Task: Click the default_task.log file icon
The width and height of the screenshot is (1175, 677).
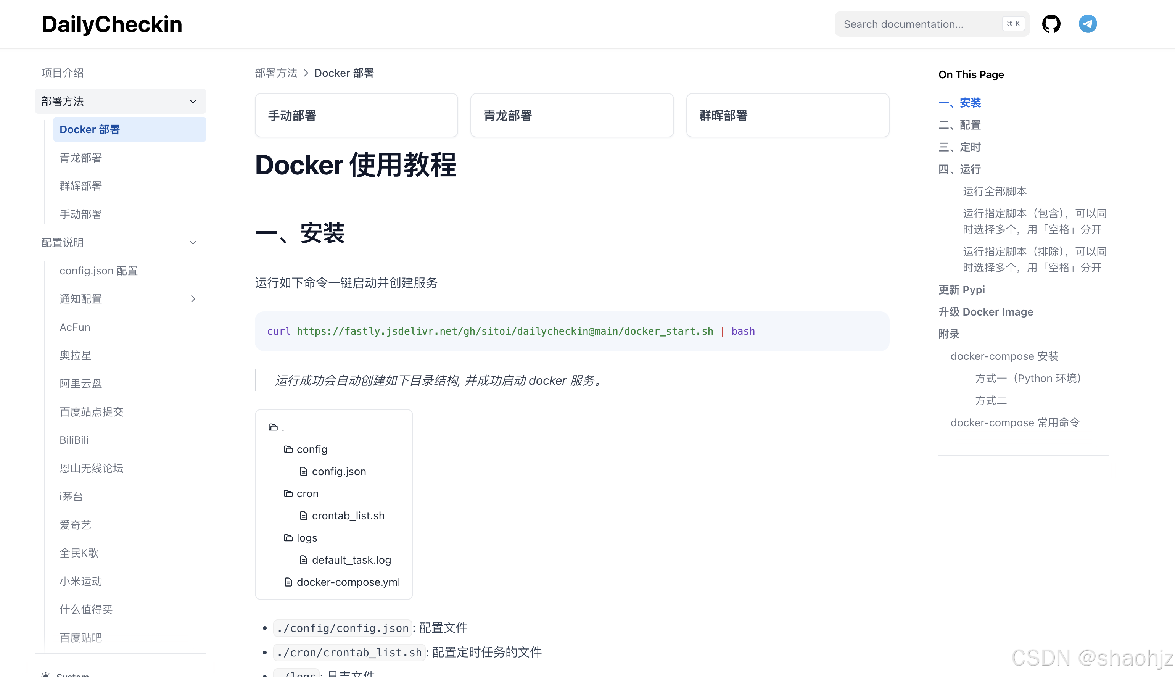Action: [304, 560]
